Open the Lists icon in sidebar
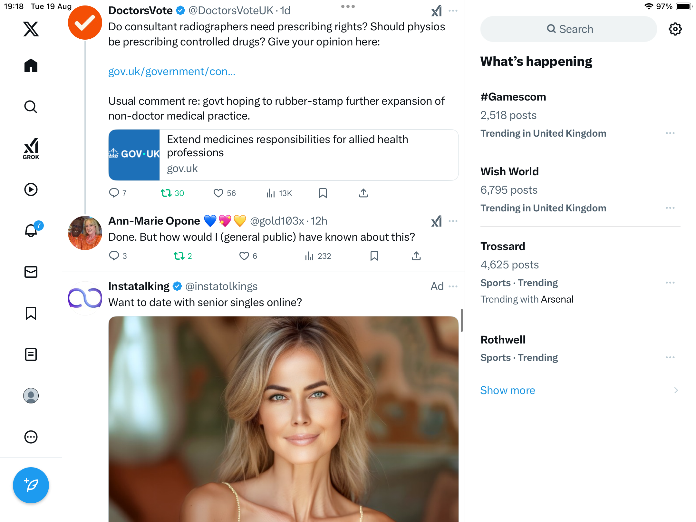 (x=31, y=354)
